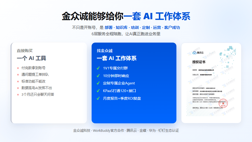
Task: Click the red X beside 遇问题提工单排队
Action: point(18,75)
